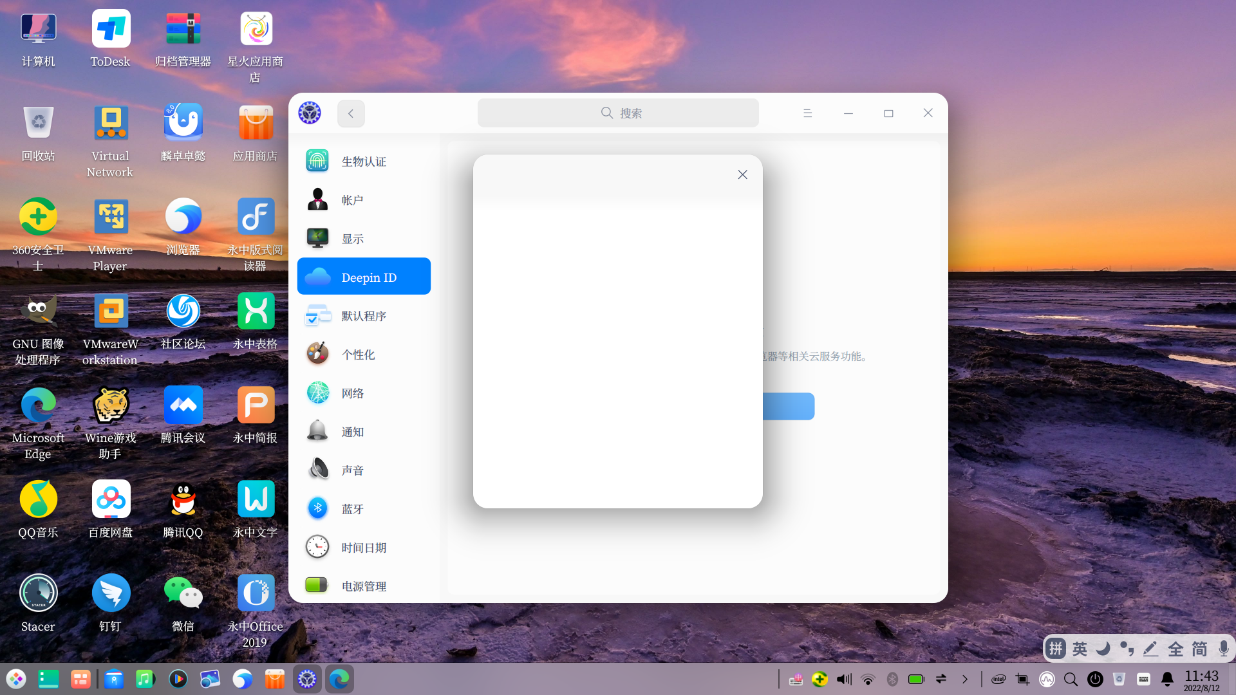
Task: Click the blue sign-in button behind the dialog
Action: point(789,407)
